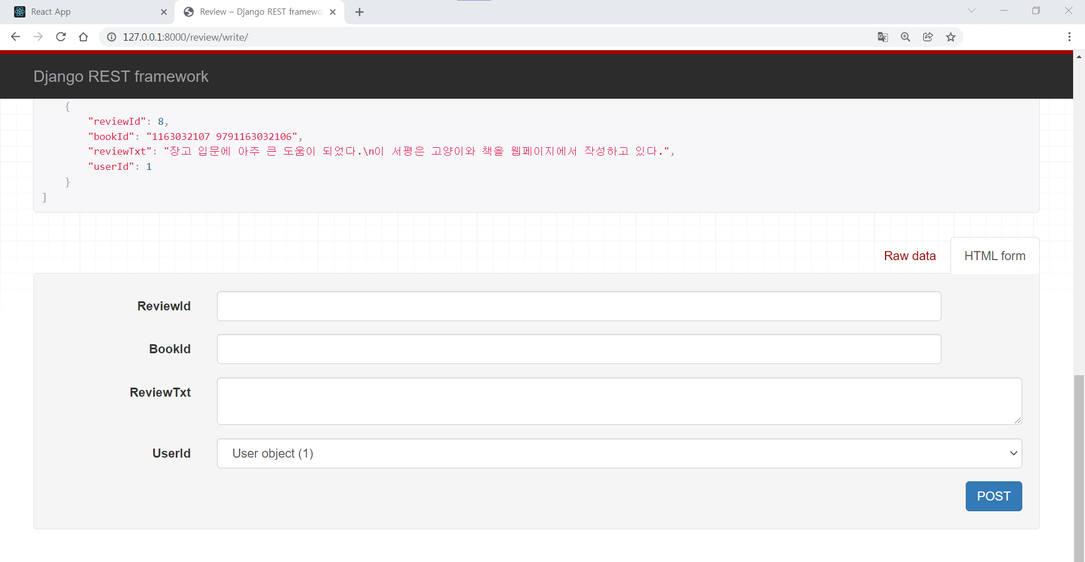
Task: Open the Chrome three-dot menu
Action: pyautogui.click(x=1069, y=37)
